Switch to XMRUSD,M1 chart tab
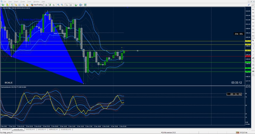 pos(53,129)
